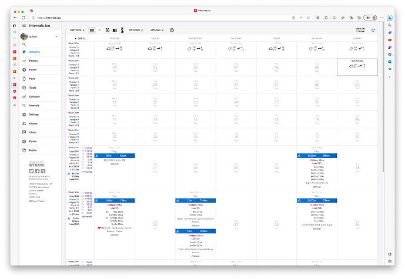Open the hamburger menu next to Intervals.icu
The width and height of the screenshot is (405, 279).
(x=24, y=26)
